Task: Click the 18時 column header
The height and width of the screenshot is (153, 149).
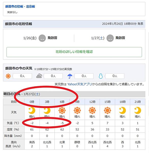Action: pyautogui.click(x=123, y=102)
